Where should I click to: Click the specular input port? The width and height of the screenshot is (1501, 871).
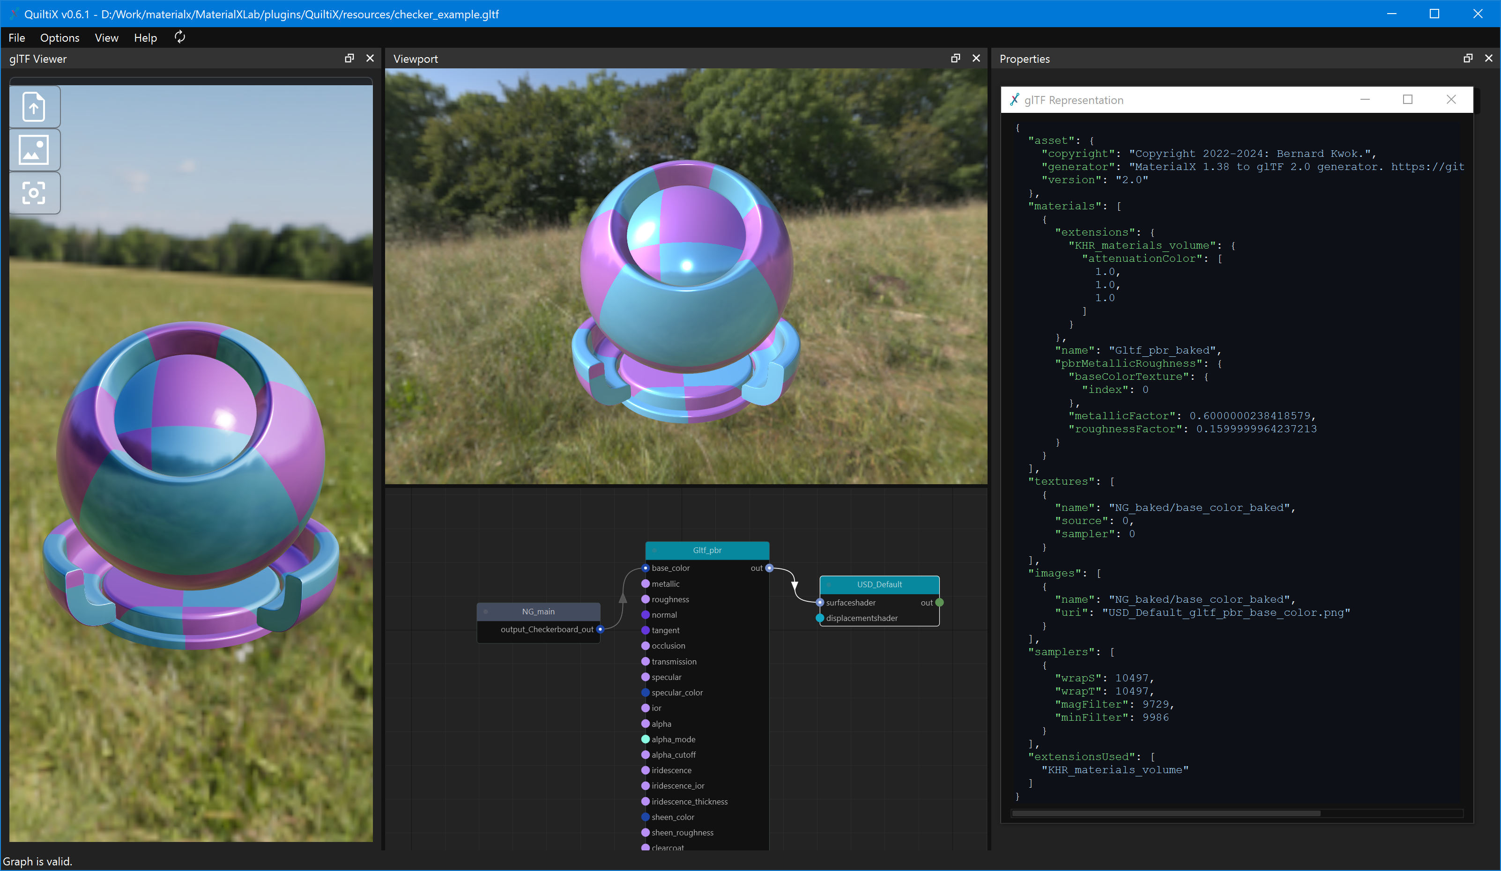(645, 678)
